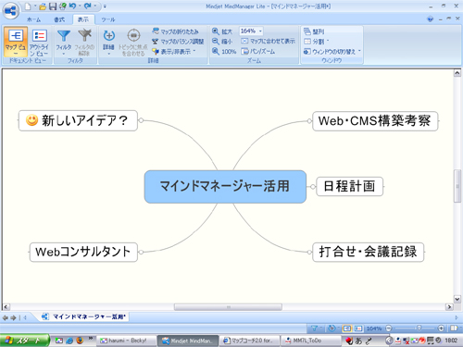Screen dimensions: 463x347
Task: Expand subtopics of 新しいアイデア topic
Action: [x=141, y=120]
